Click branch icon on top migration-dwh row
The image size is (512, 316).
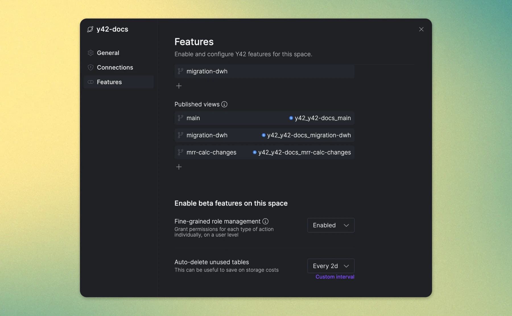pyautogui.click(x=180, y=71)
